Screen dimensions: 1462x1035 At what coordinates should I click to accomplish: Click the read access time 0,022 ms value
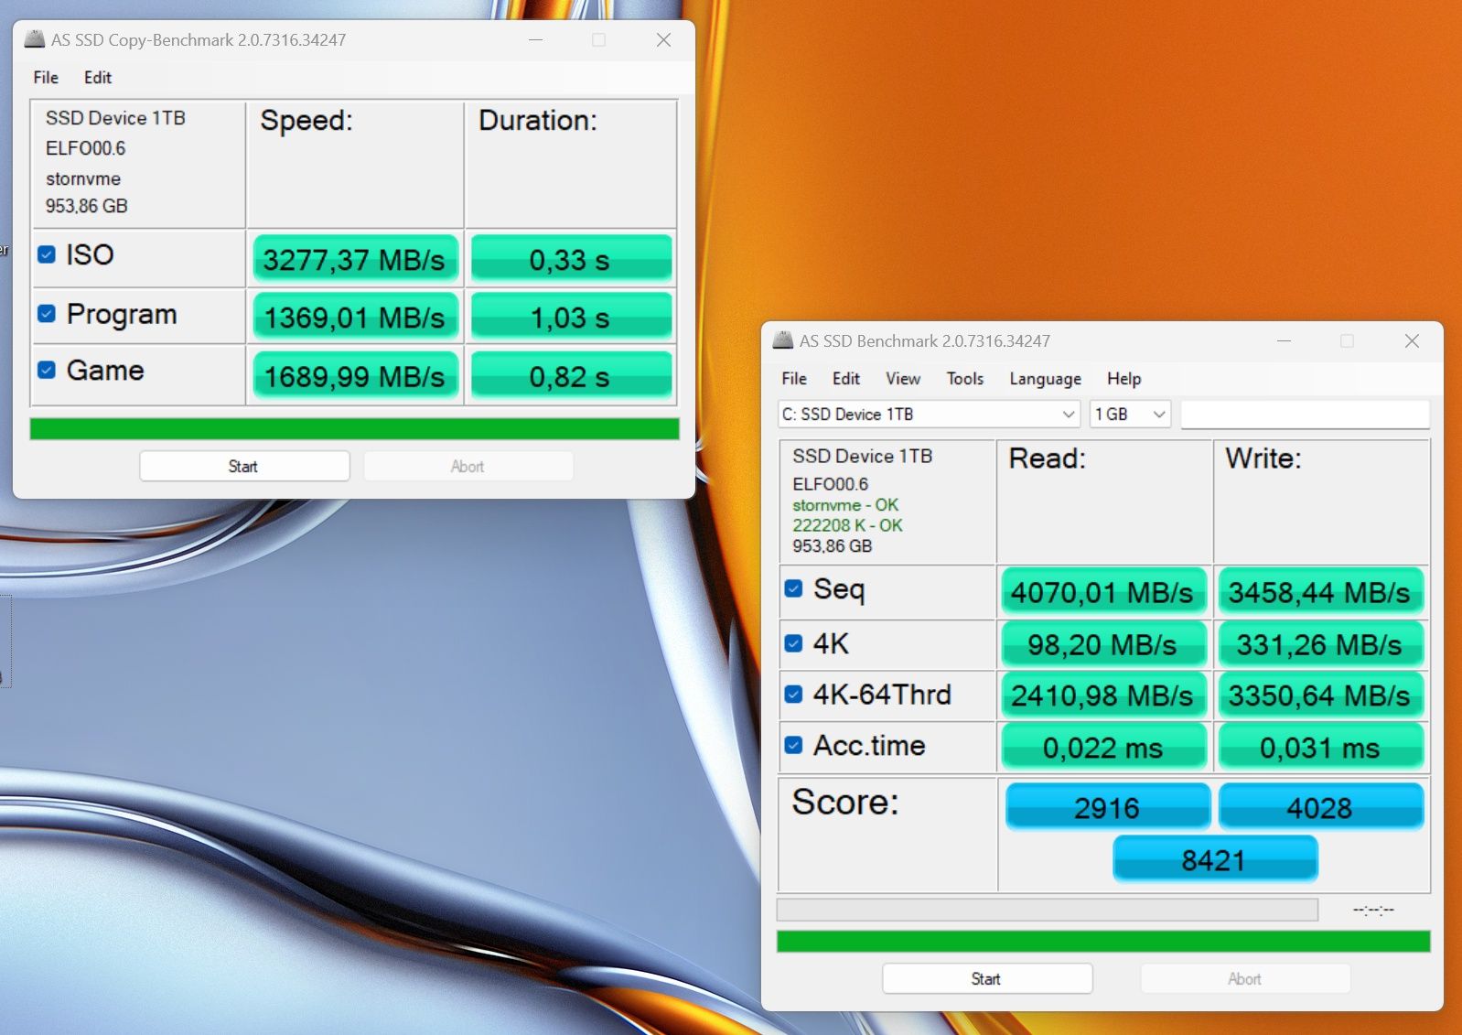click(x=1103, y=748)
